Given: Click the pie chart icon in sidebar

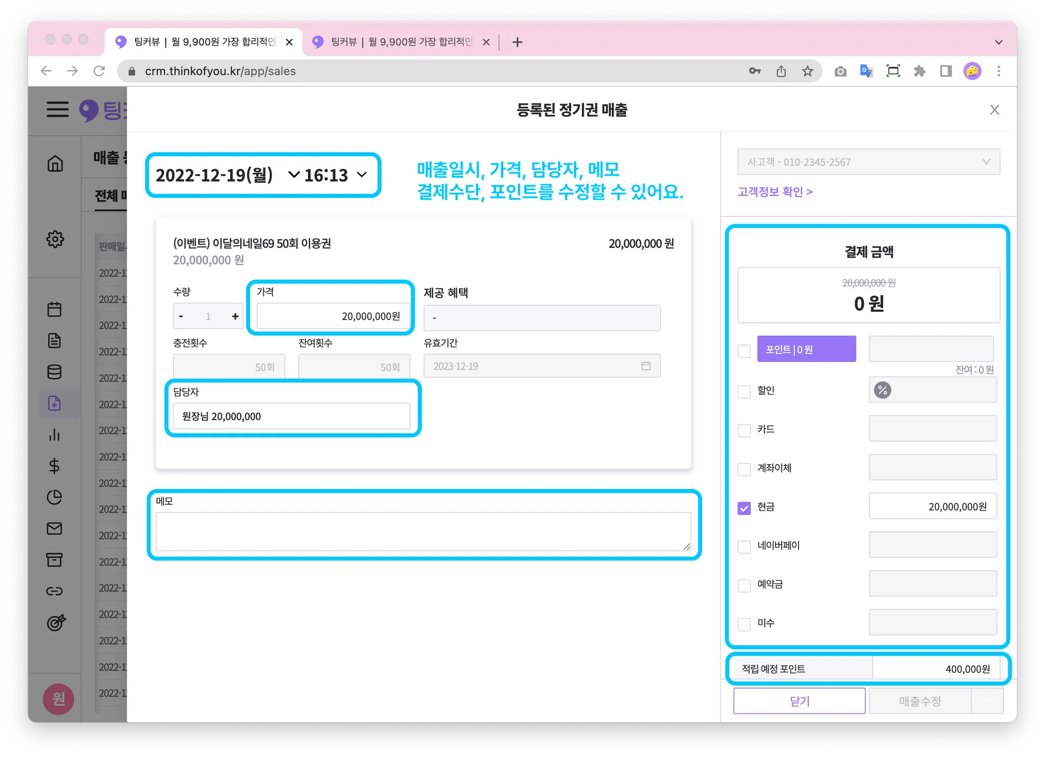Looking at the screenshot, I should pos(55,497).
